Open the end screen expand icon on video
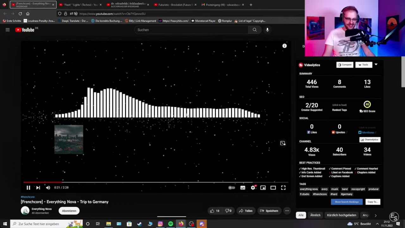Image resolution: width=405 pixels, height=228 pixels. click(x=283, y=143)
